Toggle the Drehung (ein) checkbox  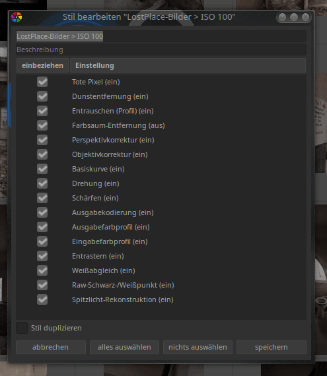42,183
